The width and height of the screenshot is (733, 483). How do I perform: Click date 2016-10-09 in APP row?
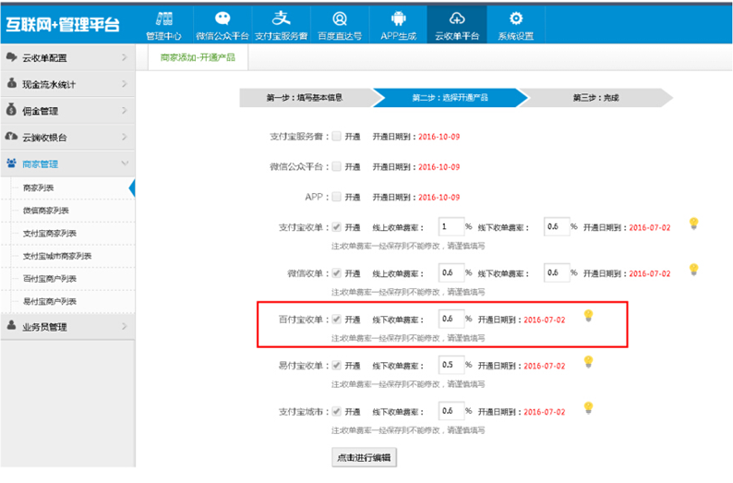coord(439,198)
